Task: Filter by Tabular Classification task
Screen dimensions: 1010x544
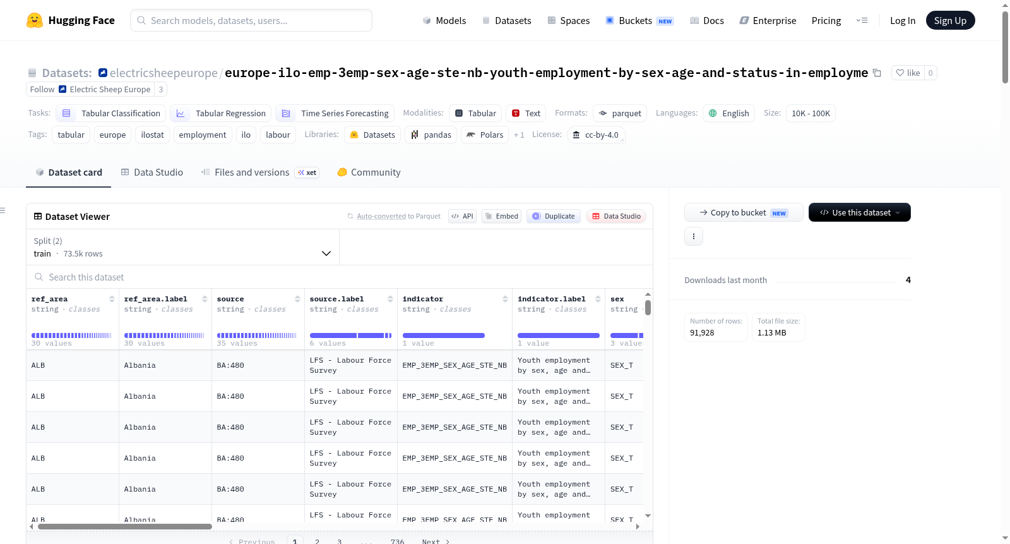Action: 111,113
